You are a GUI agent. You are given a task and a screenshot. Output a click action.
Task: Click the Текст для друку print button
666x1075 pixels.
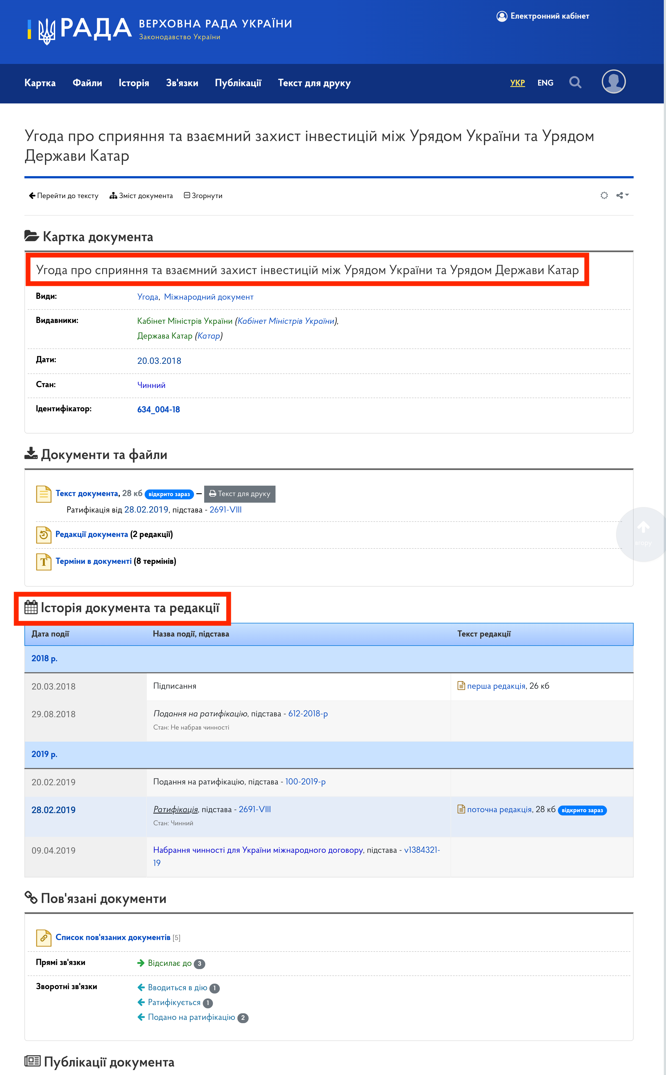[x=240, y=494]
